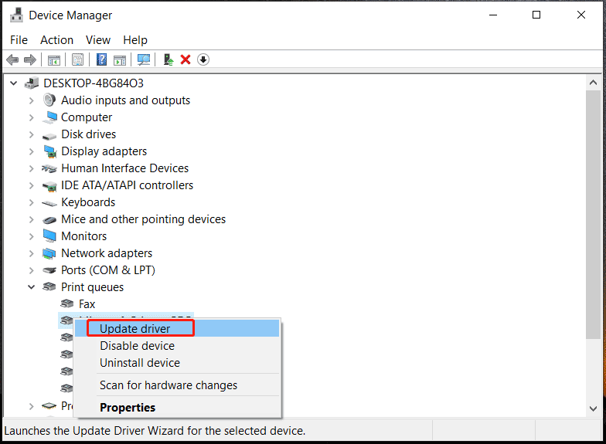Screen dimensions: 606x444
Task: Open the Properties sheet toolbar icon
Action: (x=77, y=60)
